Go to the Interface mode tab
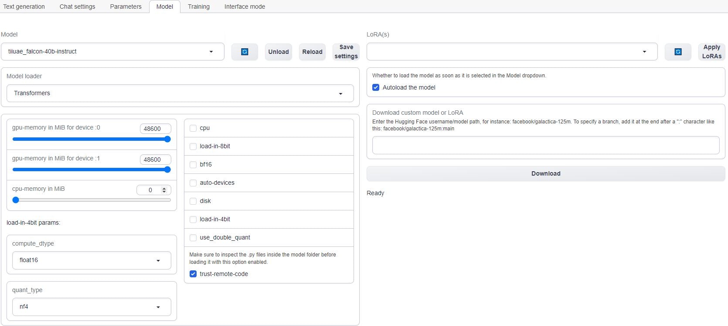Image resolution: width=728 pixels, height=326 pixels. pyautogui.click(x=245, y=7)
